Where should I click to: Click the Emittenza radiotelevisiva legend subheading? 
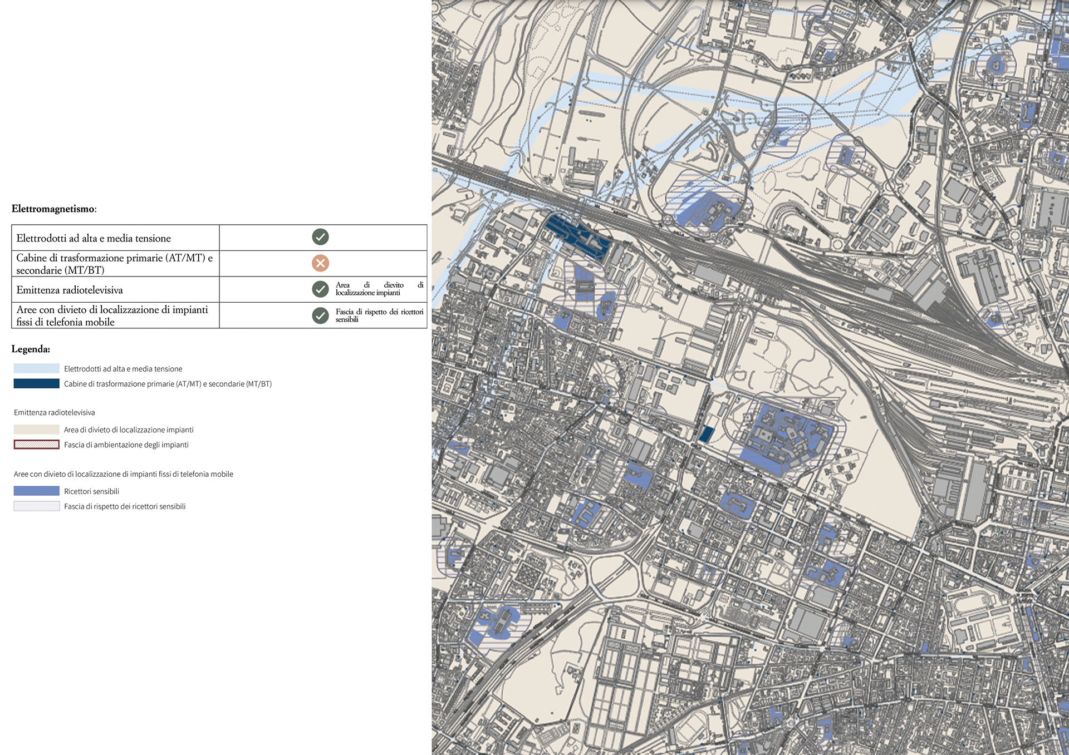[x=55, y=412]
